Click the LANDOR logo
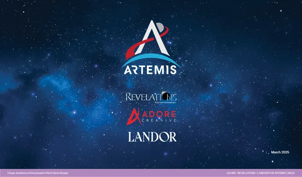 [x=152, y=137]
